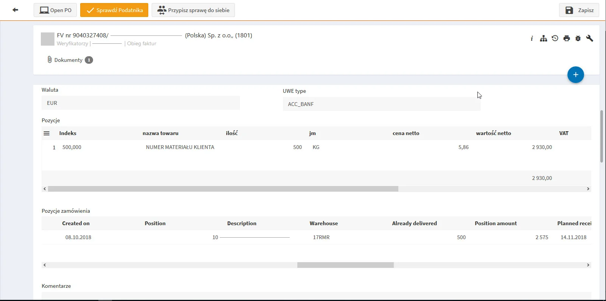Click the cena netto value 5,86
The height and width of the screenshot is (301, 606).
pyautogui.click(x=463, y=147)
